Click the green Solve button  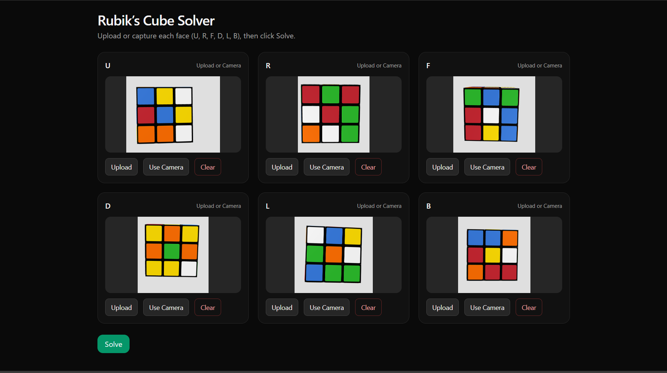pos(113,344)
